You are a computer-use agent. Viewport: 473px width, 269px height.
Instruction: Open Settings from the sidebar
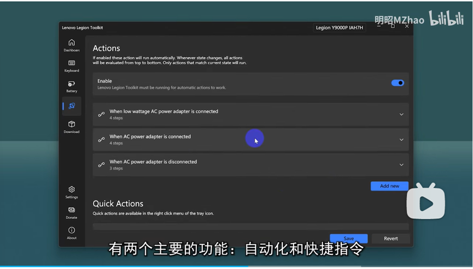pyautogui.click(x=72, y=192)
